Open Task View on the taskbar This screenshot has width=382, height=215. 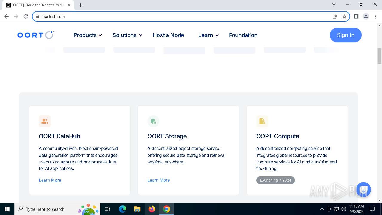point(107,209)
